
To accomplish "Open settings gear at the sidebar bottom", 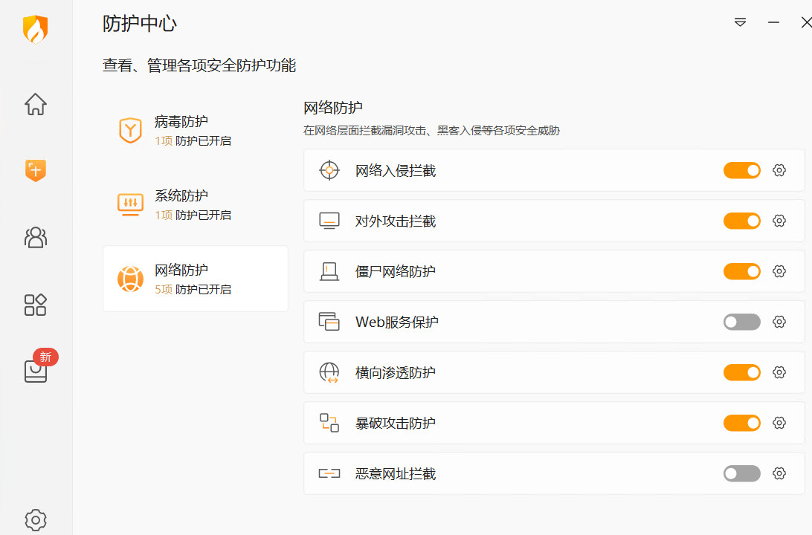I will pyautogui.click(x=36, y=519).
